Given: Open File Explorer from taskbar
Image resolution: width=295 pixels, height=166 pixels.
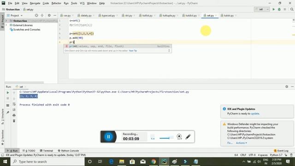Looking at the screenshot, I should coord(122,162).
